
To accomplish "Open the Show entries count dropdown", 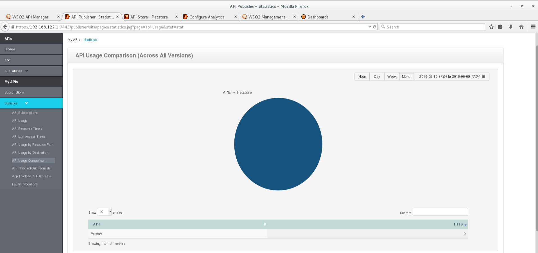I will tap(104, 212).
